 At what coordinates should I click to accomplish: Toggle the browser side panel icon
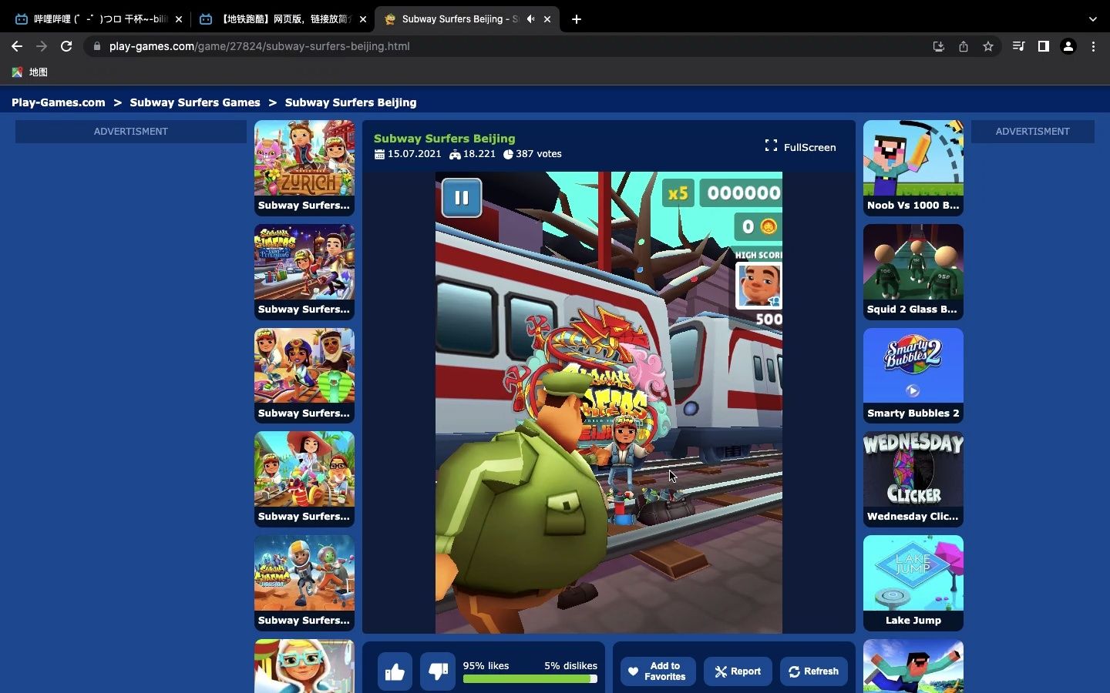click(1043, 46)
